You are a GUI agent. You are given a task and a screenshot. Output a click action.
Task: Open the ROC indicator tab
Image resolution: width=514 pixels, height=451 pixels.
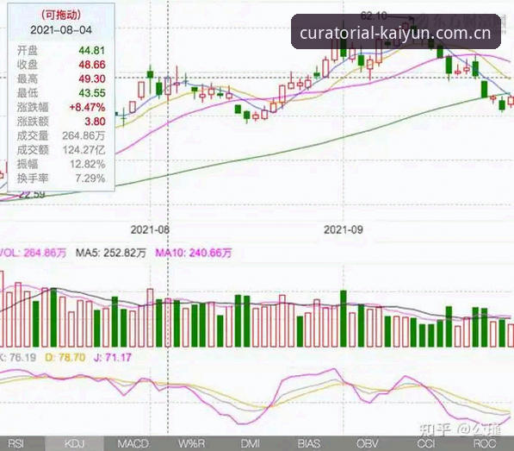[485, 444]
